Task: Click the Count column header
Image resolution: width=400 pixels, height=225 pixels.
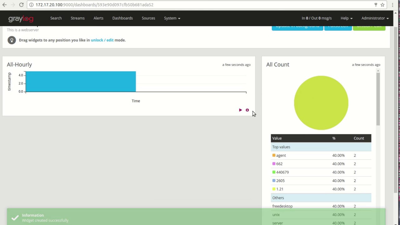Action: [x=359, y=138]
